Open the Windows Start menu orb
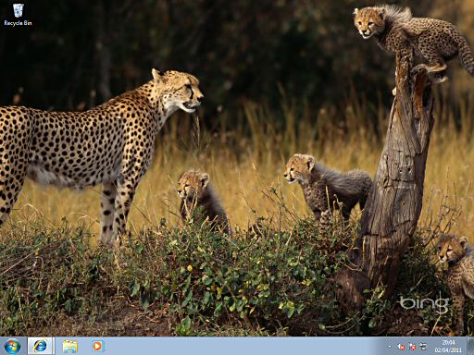Screen dimensions: 474x355 pyautogui.click(x=12, y=347)
